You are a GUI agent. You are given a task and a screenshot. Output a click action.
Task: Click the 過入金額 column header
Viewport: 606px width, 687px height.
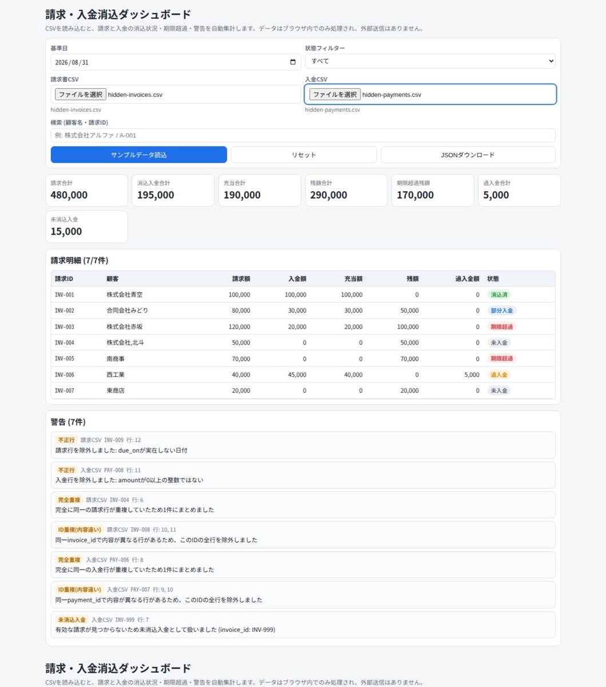[468, 279]
